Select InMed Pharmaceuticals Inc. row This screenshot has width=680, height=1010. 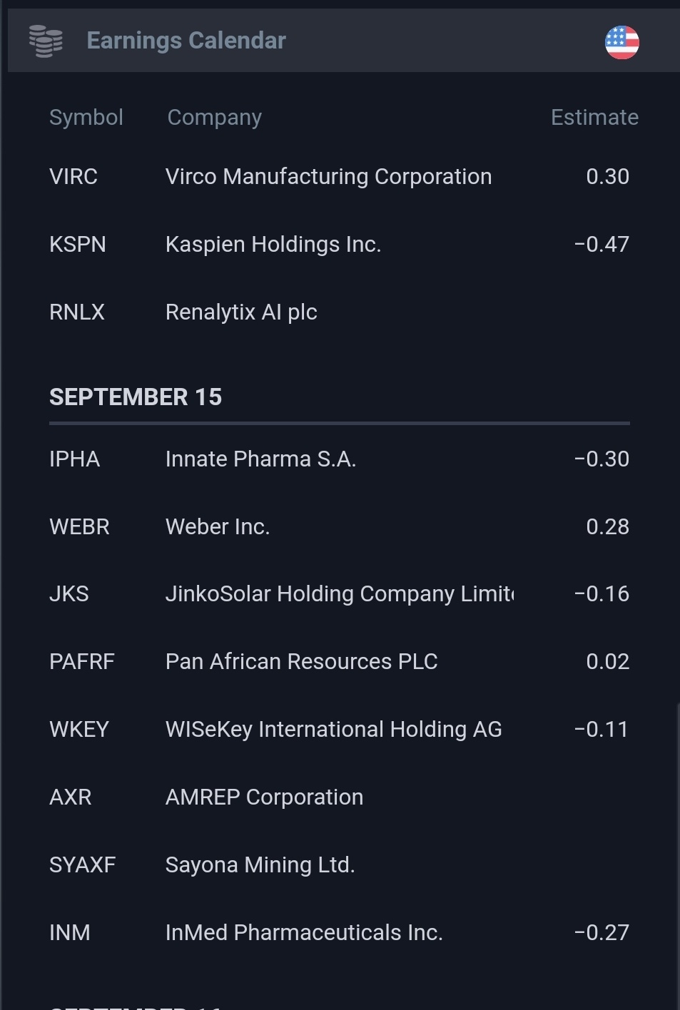point(340,932)
